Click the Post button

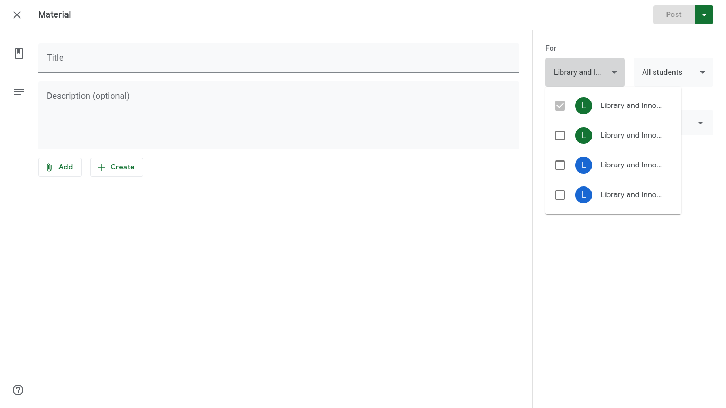coord(673,15)
